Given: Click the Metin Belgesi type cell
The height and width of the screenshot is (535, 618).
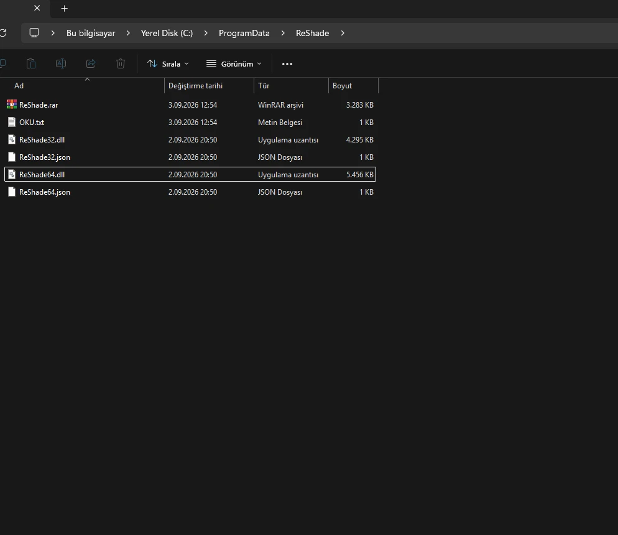Looking at the screenshot, I should (280, 122).
